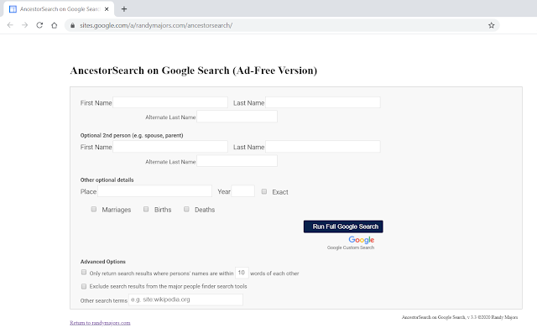Viewport: 537px width, 328px height.
Task: Check names within words of each other option
Action: (84, 272)
